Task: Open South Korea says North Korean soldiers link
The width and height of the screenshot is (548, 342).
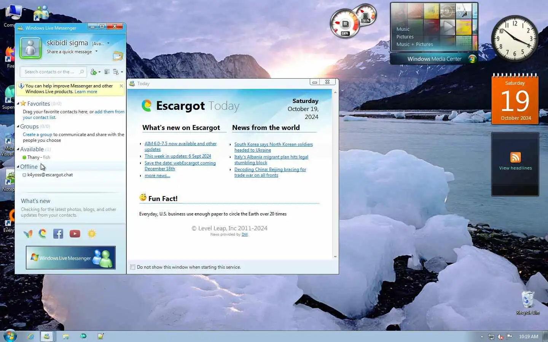Action: pos(273,147)
